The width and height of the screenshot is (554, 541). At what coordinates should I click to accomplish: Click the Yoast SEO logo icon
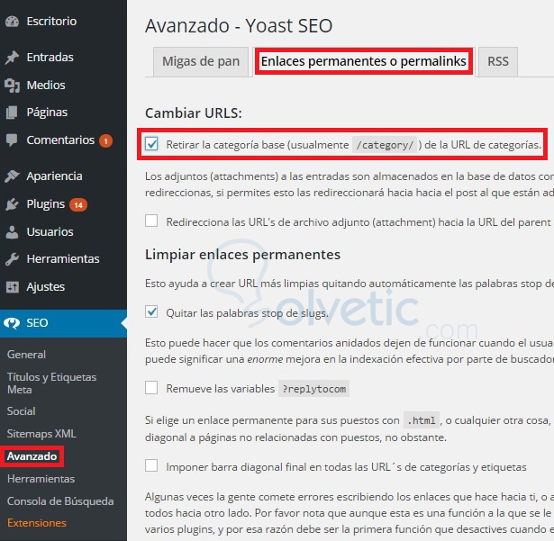click(12, 323)
